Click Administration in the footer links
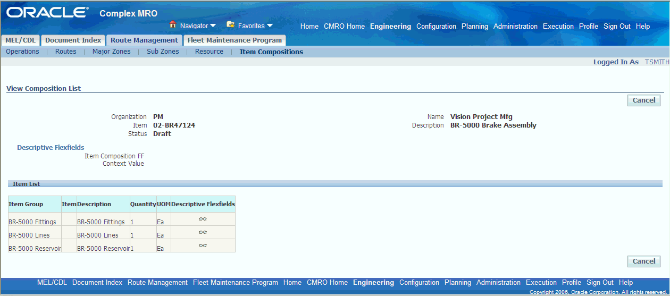The image size is (670, 296). 498,283
